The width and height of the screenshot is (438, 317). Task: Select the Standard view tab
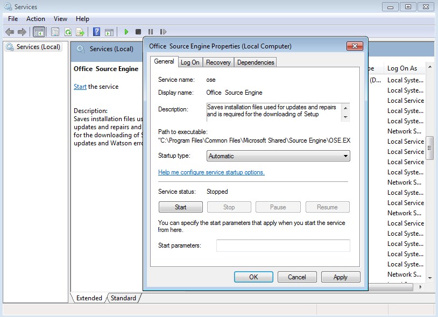point(123,298)
